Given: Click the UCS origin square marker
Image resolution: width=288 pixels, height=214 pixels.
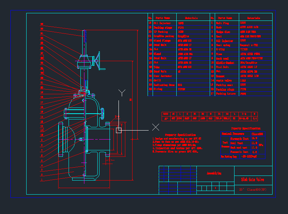Looking at the screenshot, I should pyautogui.click(x=119, y=130).
